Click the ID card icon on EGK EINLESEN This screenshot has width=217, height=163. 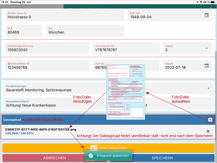[94, 148]
